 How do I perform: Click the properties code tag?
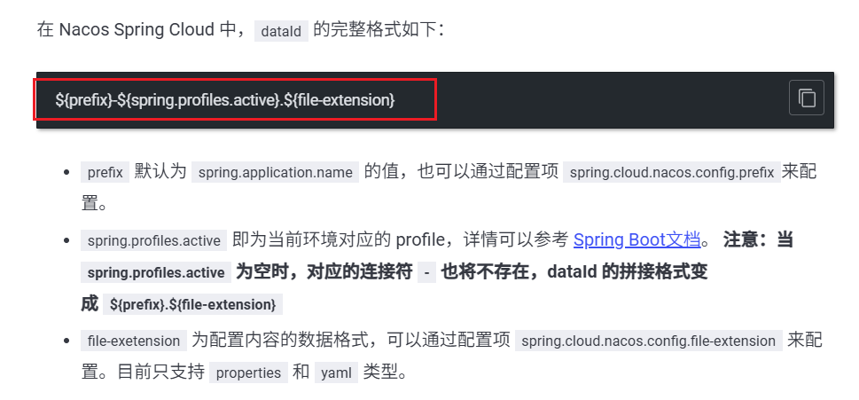[x=249, y=373]
